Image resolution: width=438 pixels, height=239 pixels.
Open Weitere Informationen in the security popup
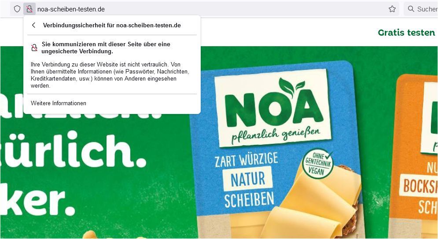point(59,103)
